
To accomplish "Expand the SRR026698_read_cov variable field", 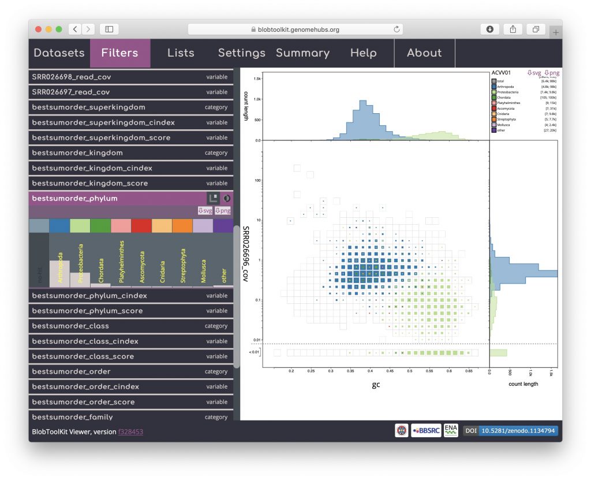I will [131, 77].
